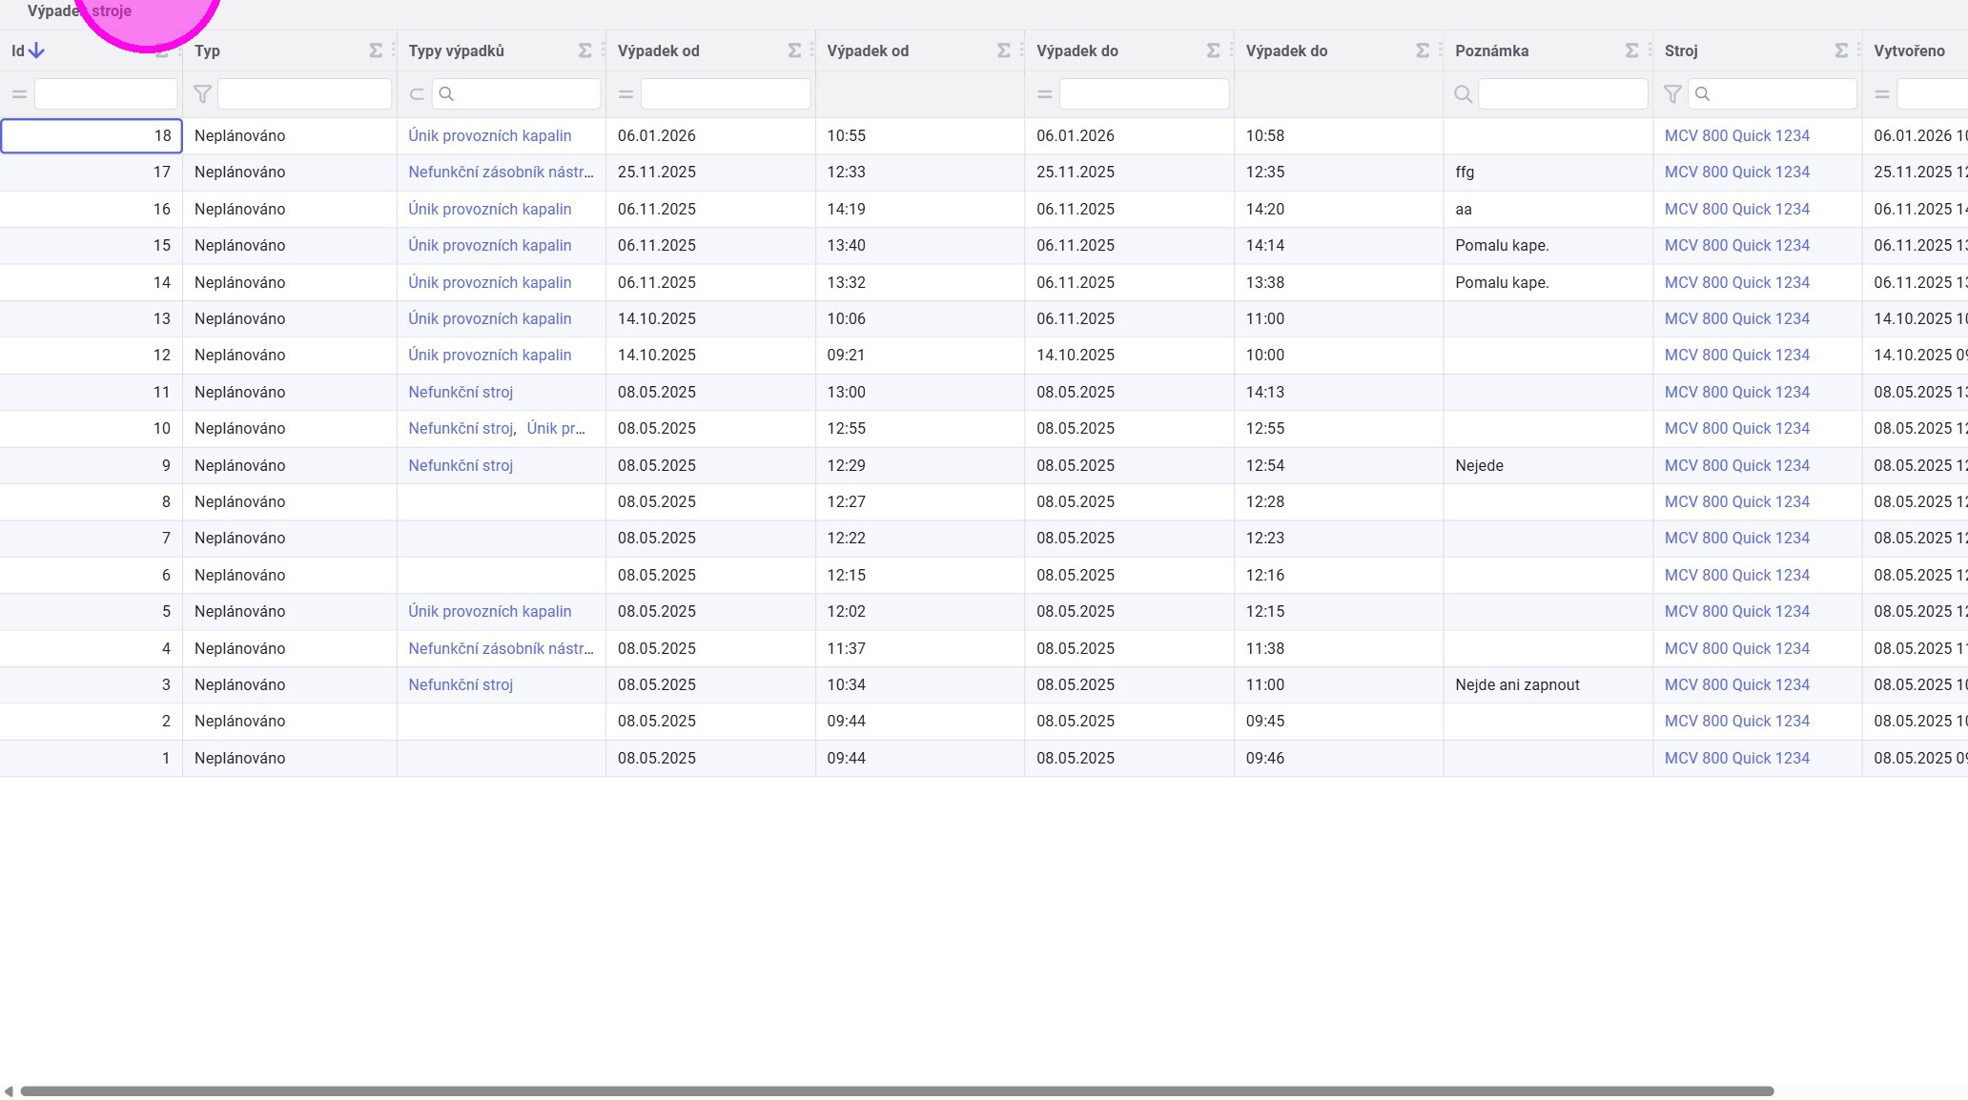Open contains operator selector under Typy výpadků
Image resolution: width=1968 pixels, height=1100 pixels.
coord(417,94)
